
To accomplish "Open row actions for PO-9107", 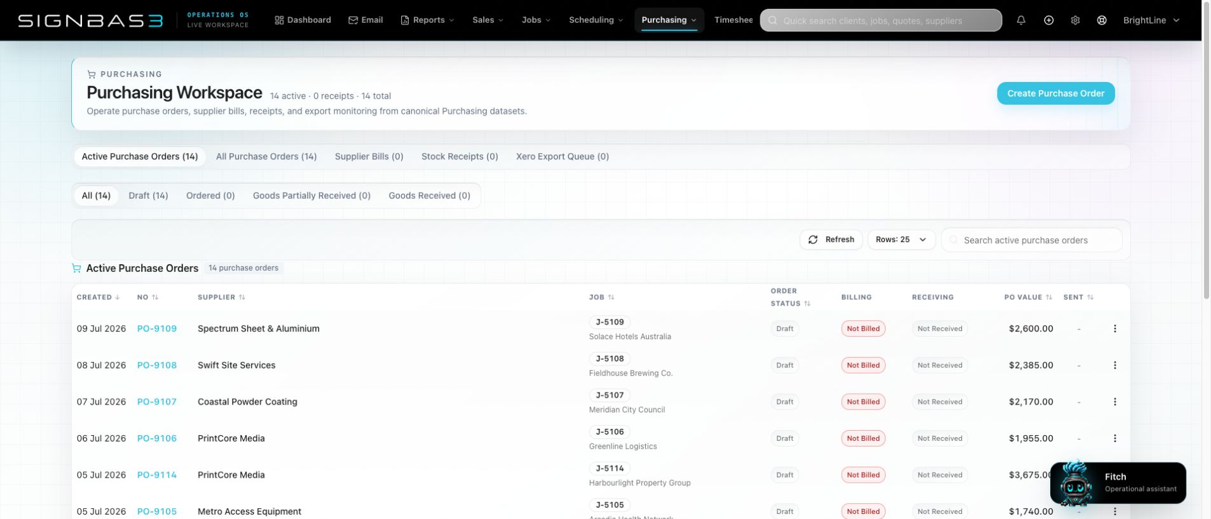I will point(1115,401).
